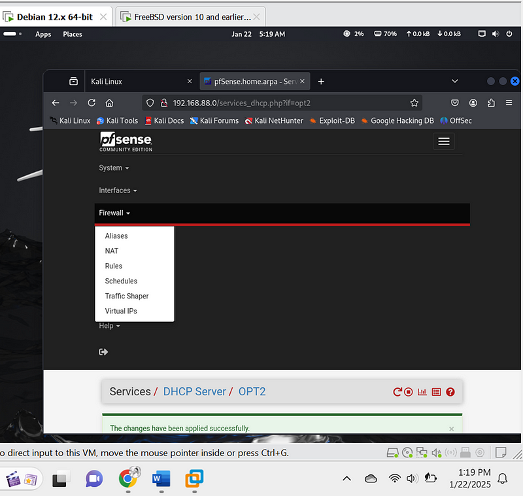Click the insecure connection padlock icon
The width and height of the screenshot is (523, 496).
(164, 103)
